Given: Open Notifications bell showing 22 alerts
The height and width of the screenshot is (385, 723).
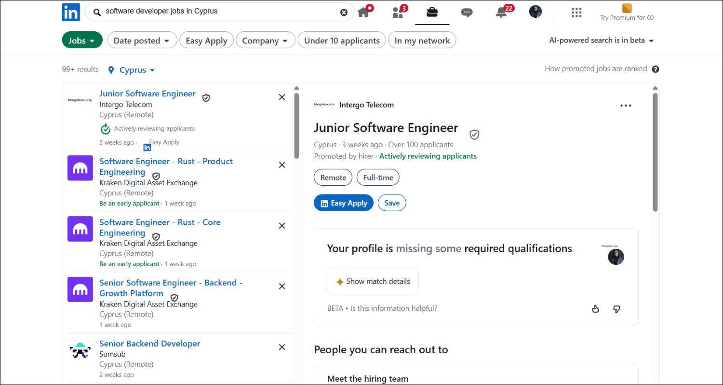Looking at the screenshot, I should click(x=501, y=13).
